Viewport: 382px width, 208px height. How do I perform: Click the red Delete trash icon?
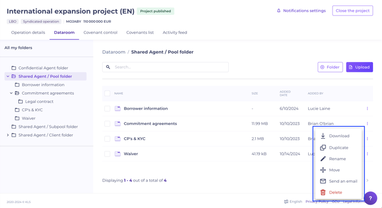(x=323, y=192)
